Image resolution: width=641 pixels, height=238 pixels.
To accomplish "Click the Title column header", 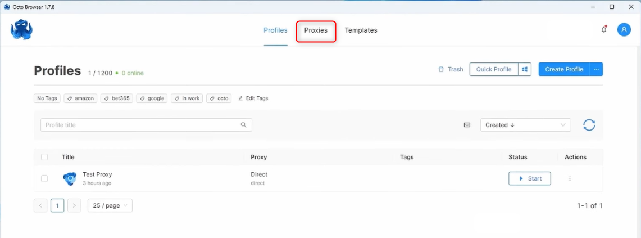I will pos(68,157).
